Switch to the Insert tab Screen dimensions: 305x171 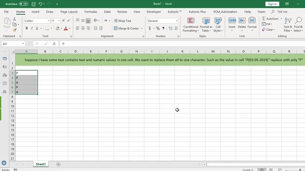point(35,11)
